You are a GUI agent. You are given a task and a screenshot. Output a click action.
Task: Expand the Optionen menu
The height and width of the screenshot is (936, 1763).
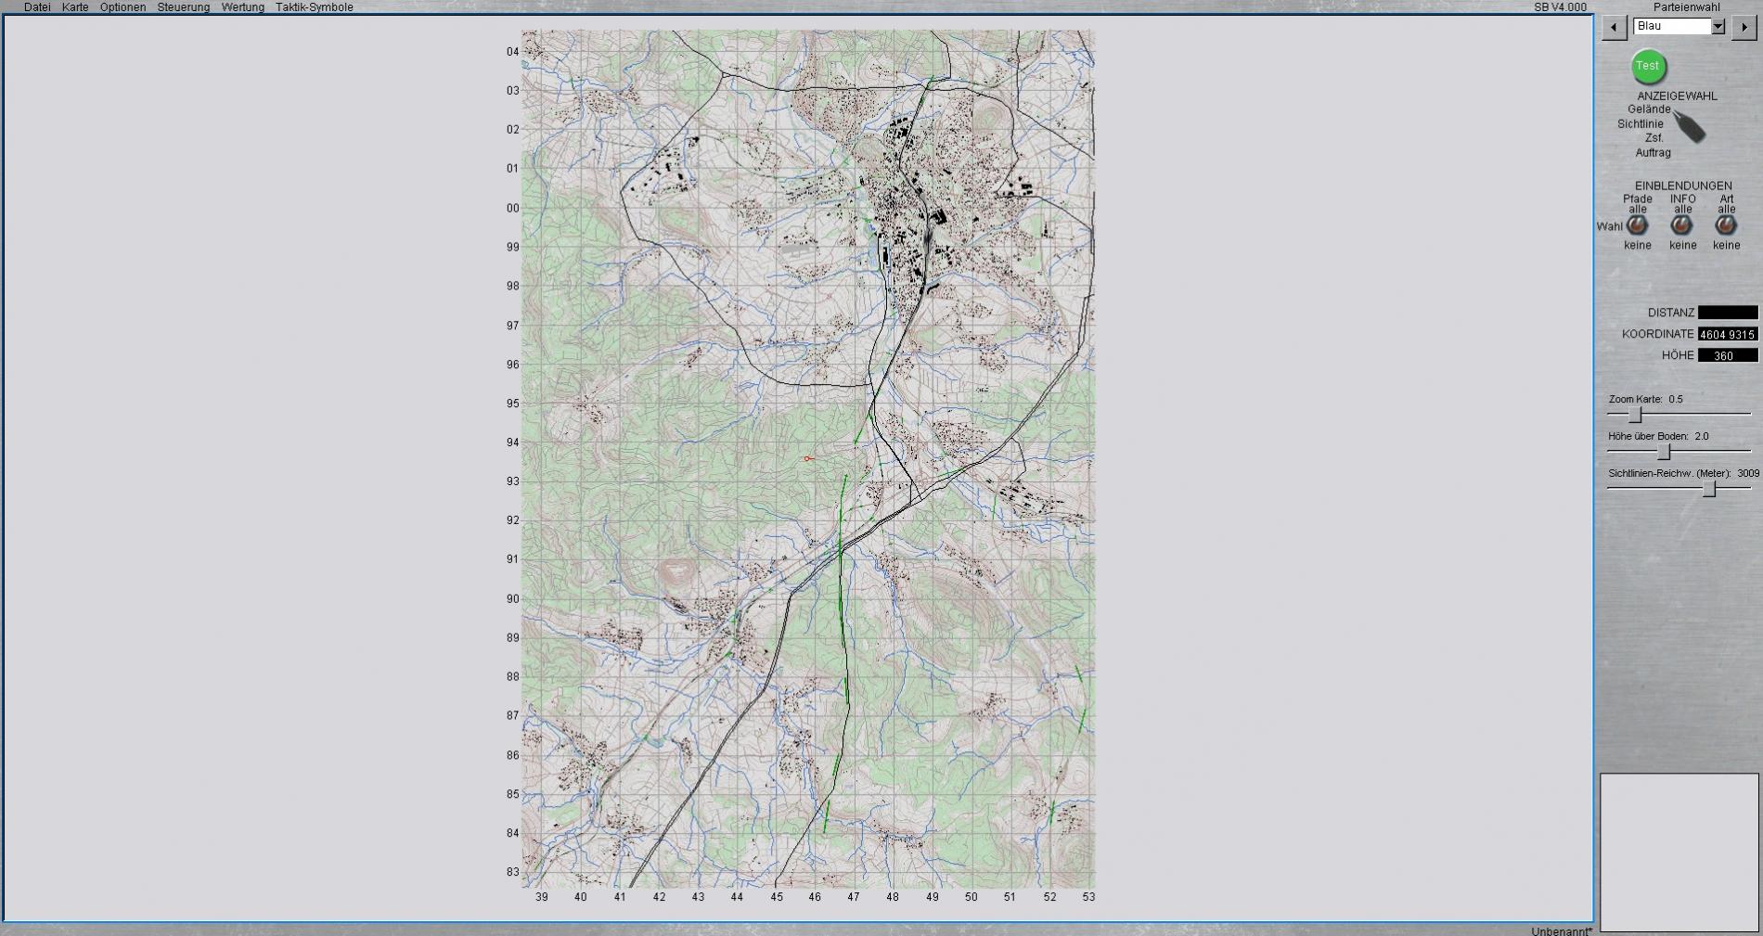pos(122,7)
